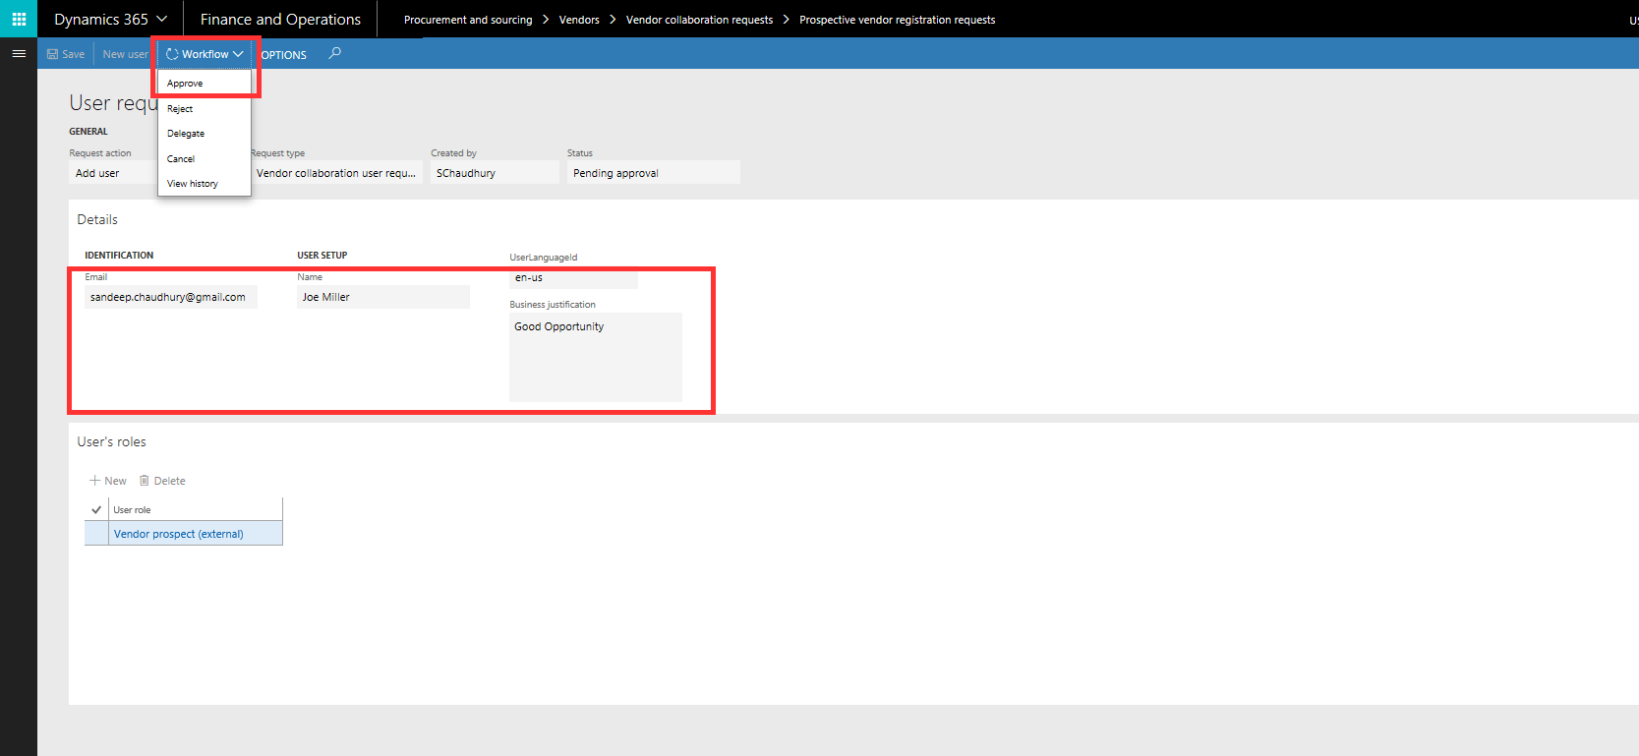Choose Reject from the Workflow menu
The height and width of the screenshot is (756, 1639).
pyautogui.click(x=180, y=109)
